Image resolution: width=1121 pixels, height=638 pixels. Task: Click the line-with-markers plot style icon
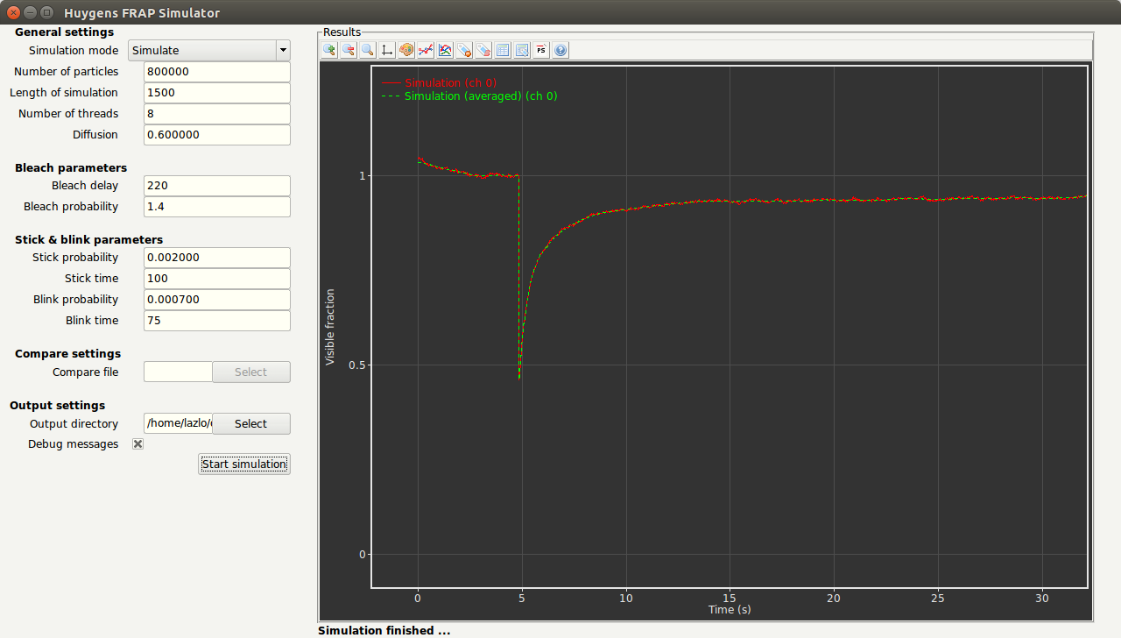[x=426, y=50]
